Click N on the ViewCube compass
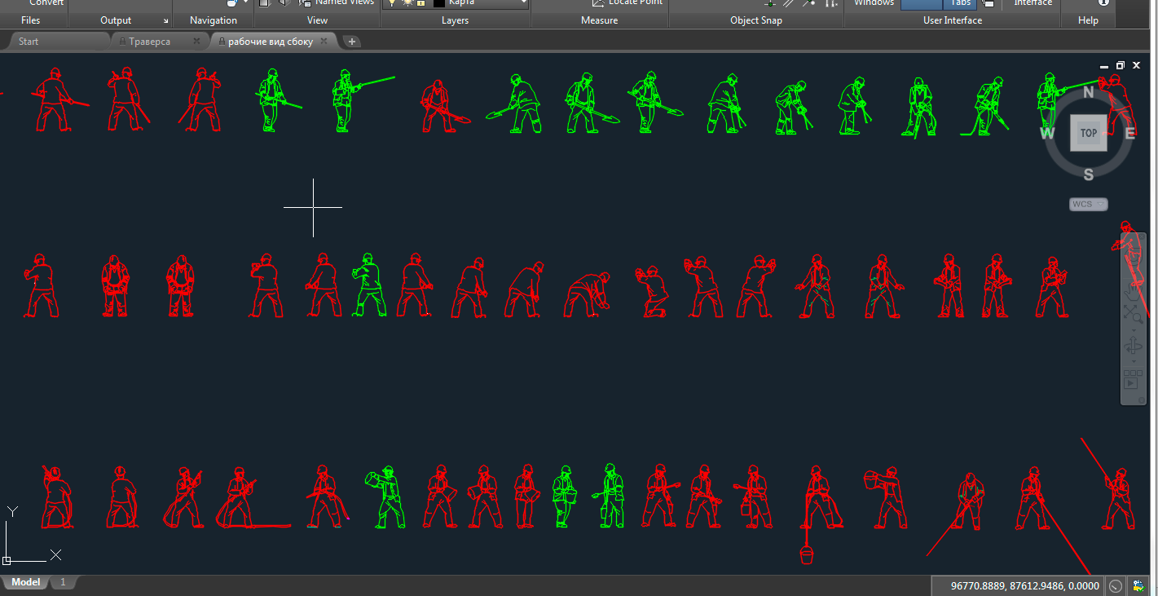 (x=1088, y=93)
